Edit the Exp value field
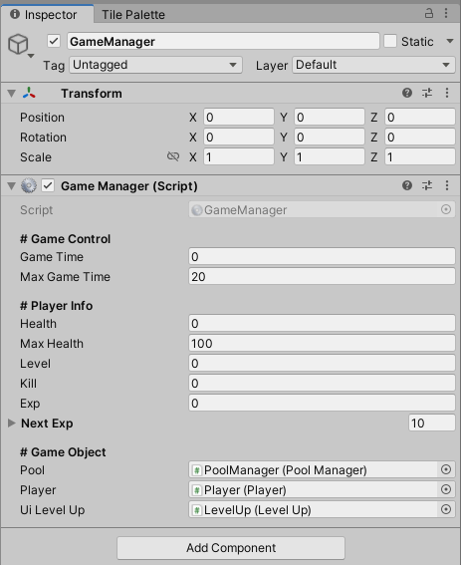 (322, 404)
